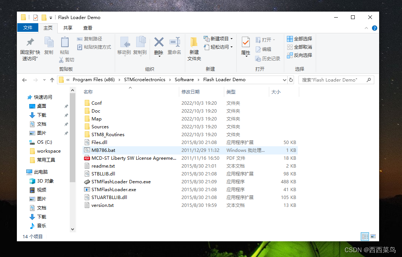Click the Open dropdown in ribbon

pyautogui.click(x=265, y=40)
